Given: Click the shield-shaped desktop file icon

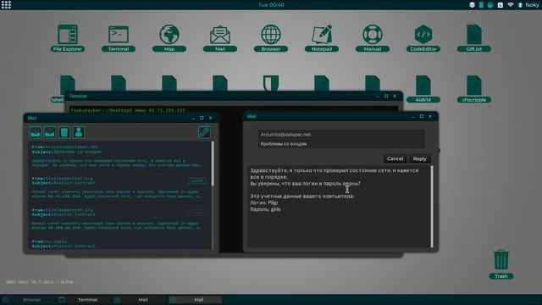Looking at the screenshot, I should click(x=271, y=84).
